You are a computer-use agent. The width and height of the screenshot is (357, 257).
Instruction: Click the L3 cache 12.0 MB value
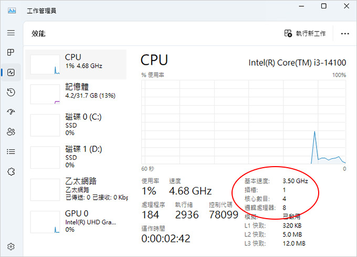click(294, 243)
